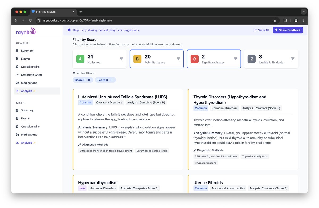Image resolution: width=319 pixels, height=208 pixels.
Task: Click the Ovulatory Disorders tag
Action: pos(109,102)
